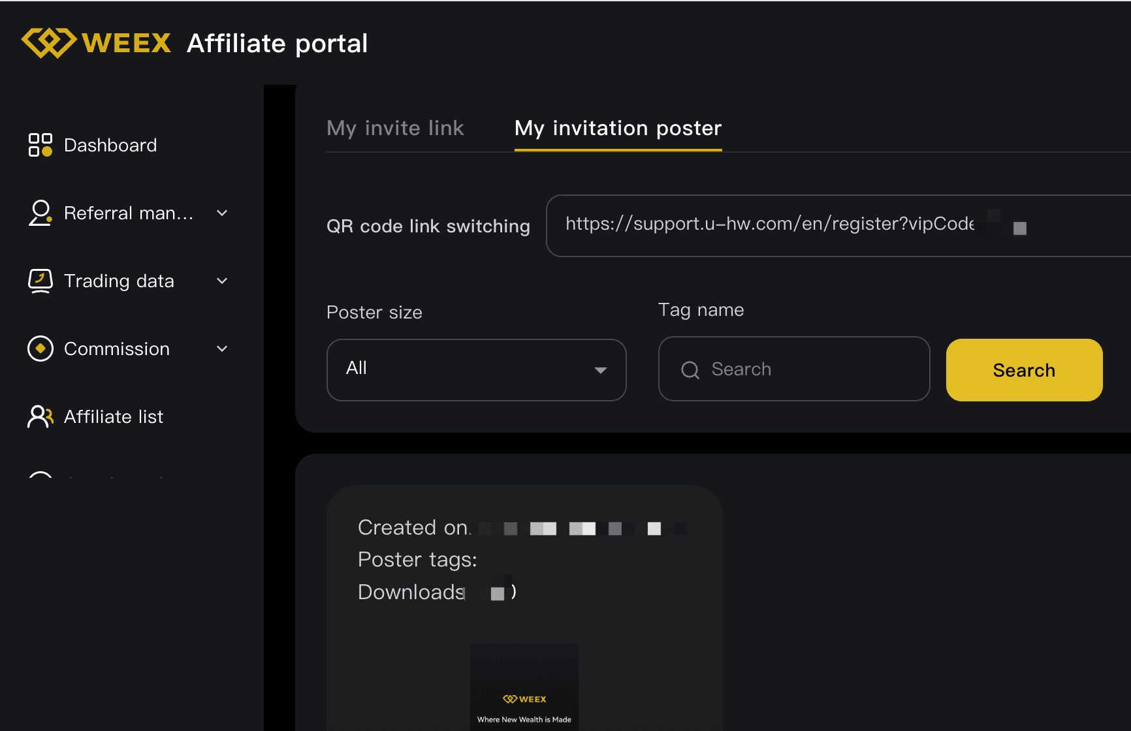Expand the Referral management submenu chevron
The image size is (1131, 731).
(x=222, y=213)
